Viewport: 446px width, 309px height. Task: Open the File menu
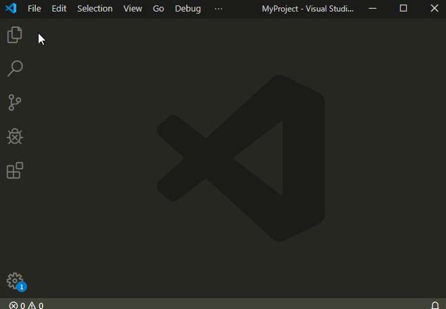click(x=35, y=9)
